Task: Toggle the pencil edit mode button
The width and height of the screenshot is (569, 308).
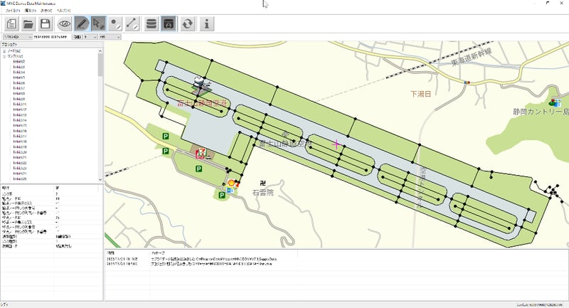Action: tap(82, 24)
